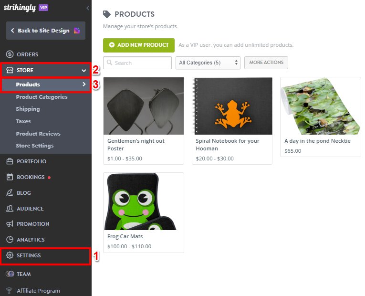Click the Team avatars icon
365x296 pixels.
10,274
